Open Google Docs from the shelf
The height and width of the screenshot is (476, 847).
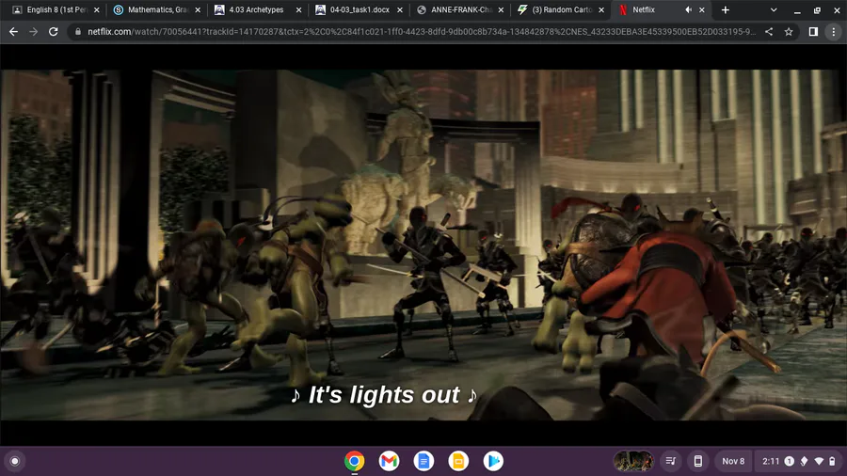(423, 461)
